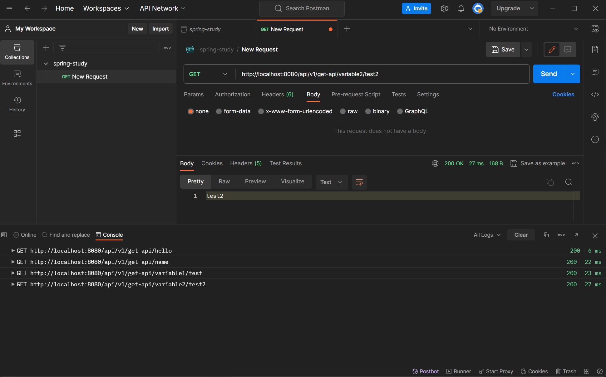This screenshot has width=606, height=377.
Task: Switch to the Headers (6) request tab
Action: pos(277,94)
